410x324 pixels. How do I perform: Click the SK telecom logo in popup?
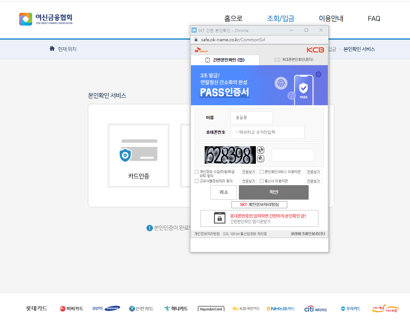[201, 50]
